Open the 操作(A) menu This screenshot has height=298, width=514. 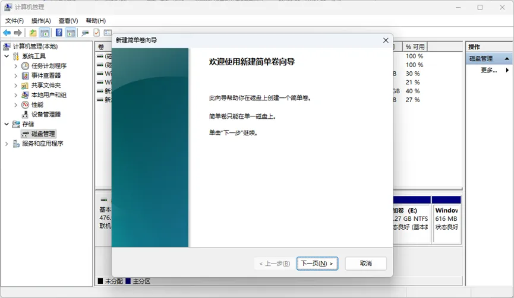pyautogui.click(x=41, y=21)
